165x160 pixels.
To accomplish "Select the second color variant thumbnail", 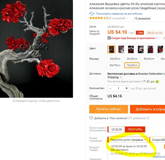I will coord(121,49).
